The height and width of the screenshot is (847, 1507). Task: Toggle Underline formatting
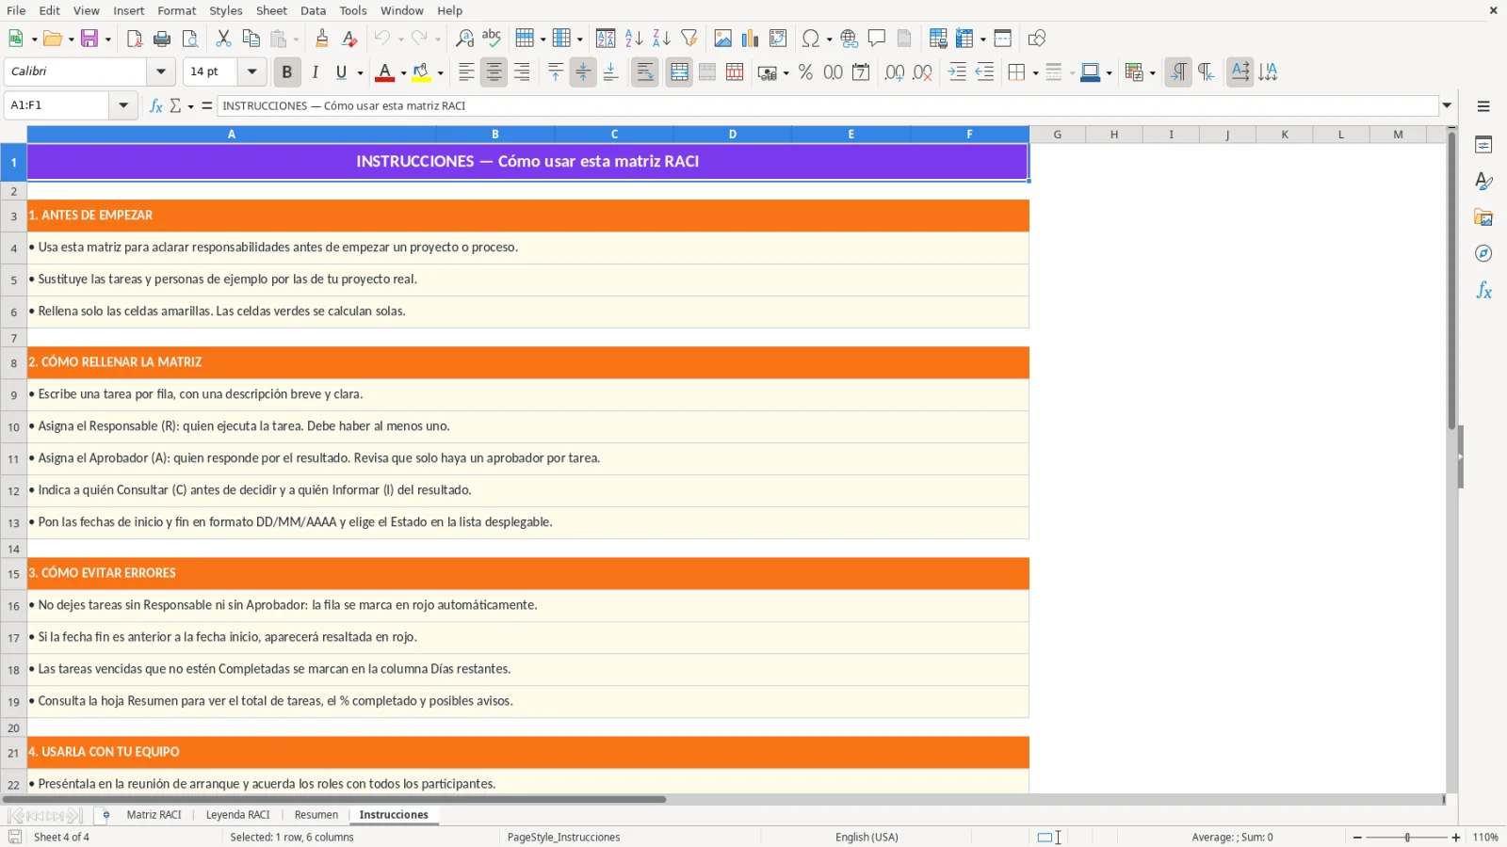pyautogui.click(x=341, y=72)
